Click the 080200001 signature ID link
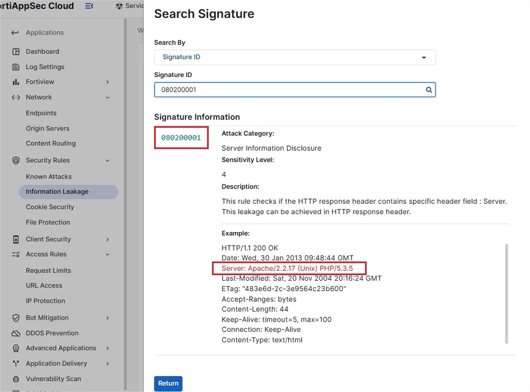530x392 pixels. click(181, 138)
